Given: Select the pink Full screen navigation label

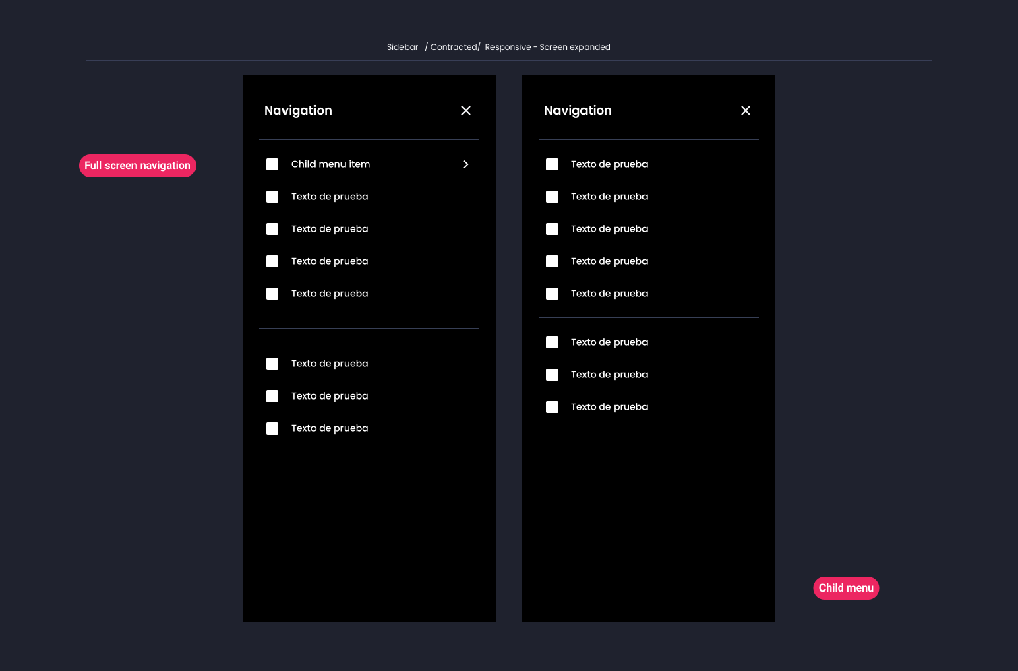Looking at the screenshot, I should [x=138, y=166].
